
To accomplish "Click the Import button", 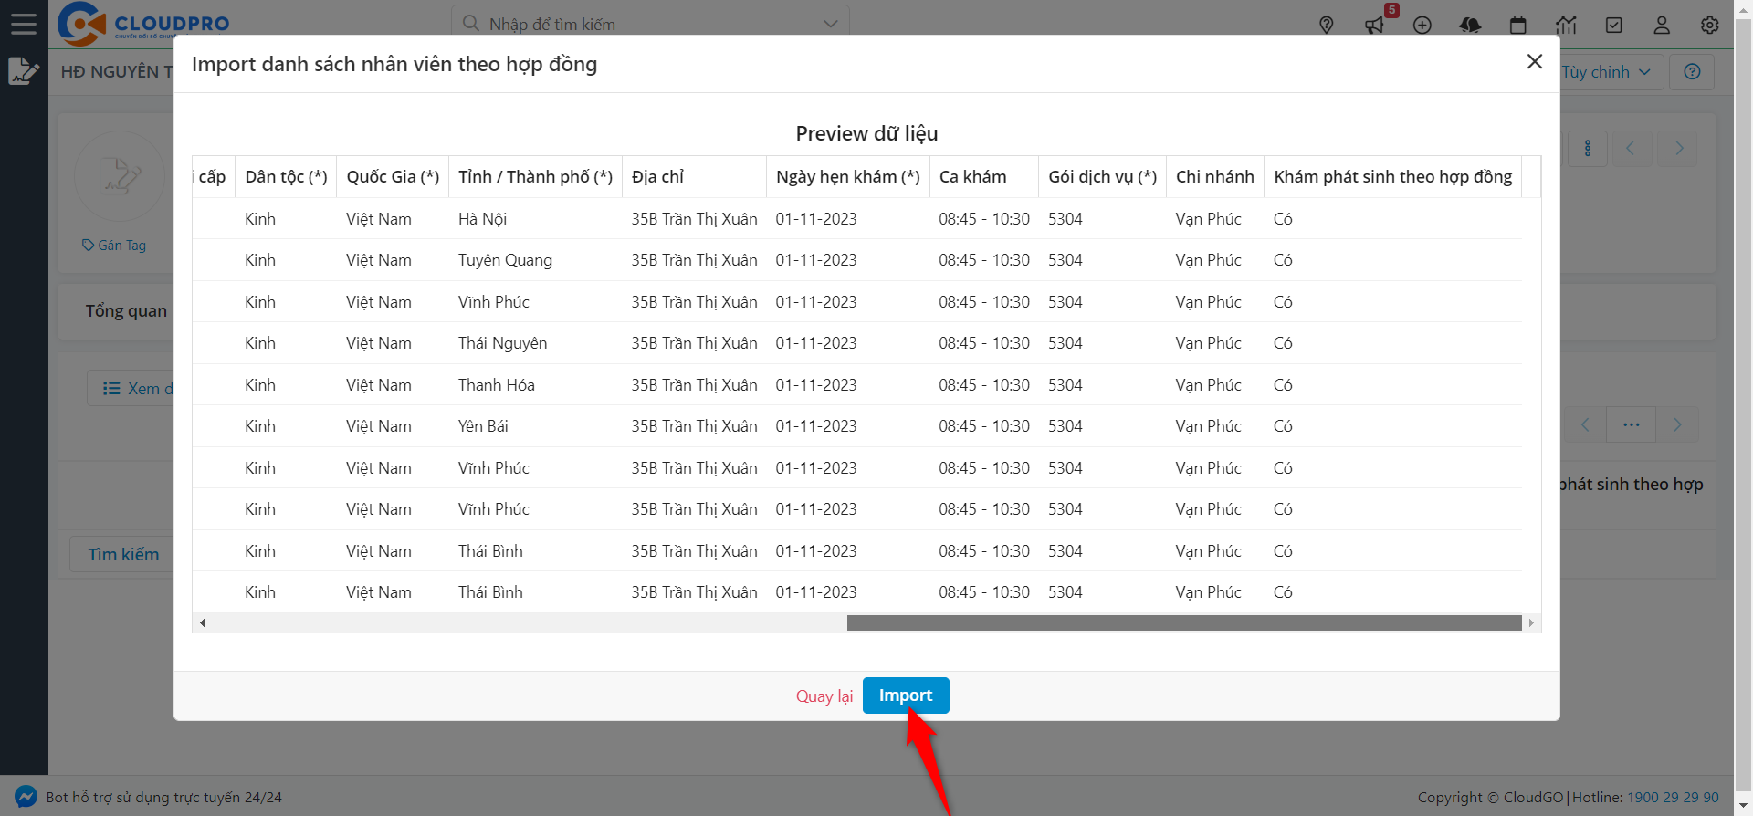I will point(906,696).
